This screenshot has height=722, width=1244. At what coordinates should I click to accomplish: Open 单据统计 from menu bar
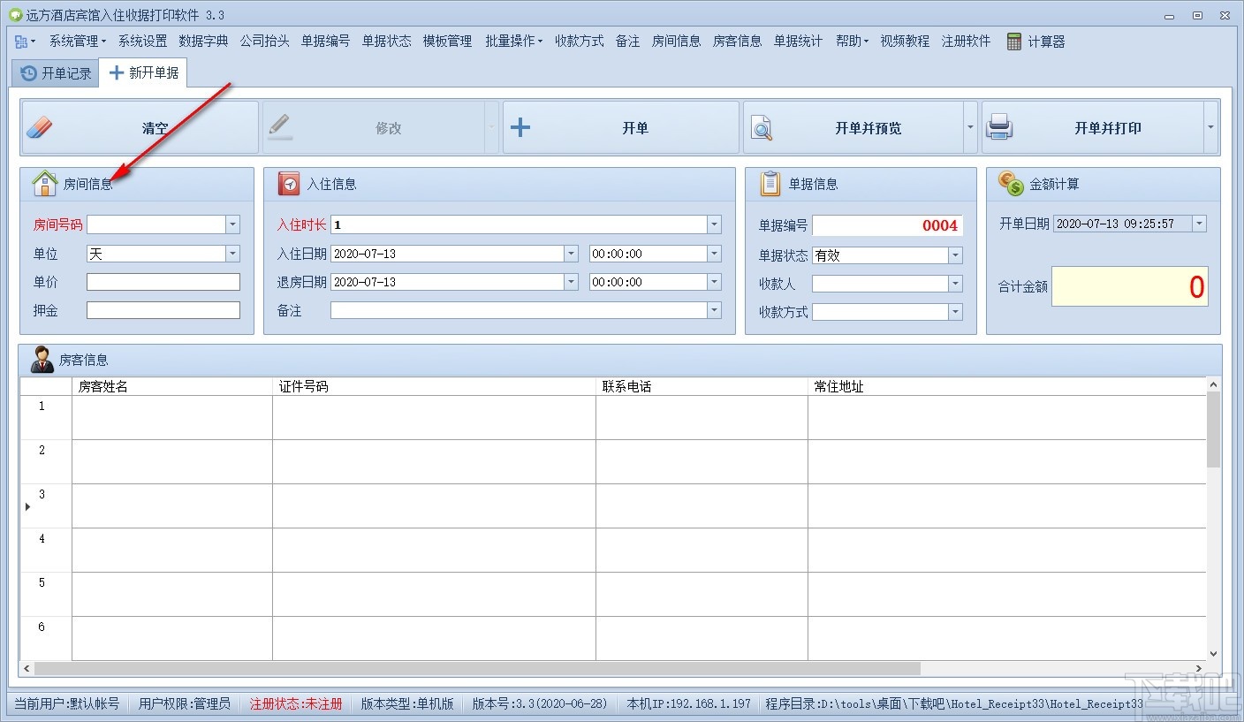click(798, 42)
